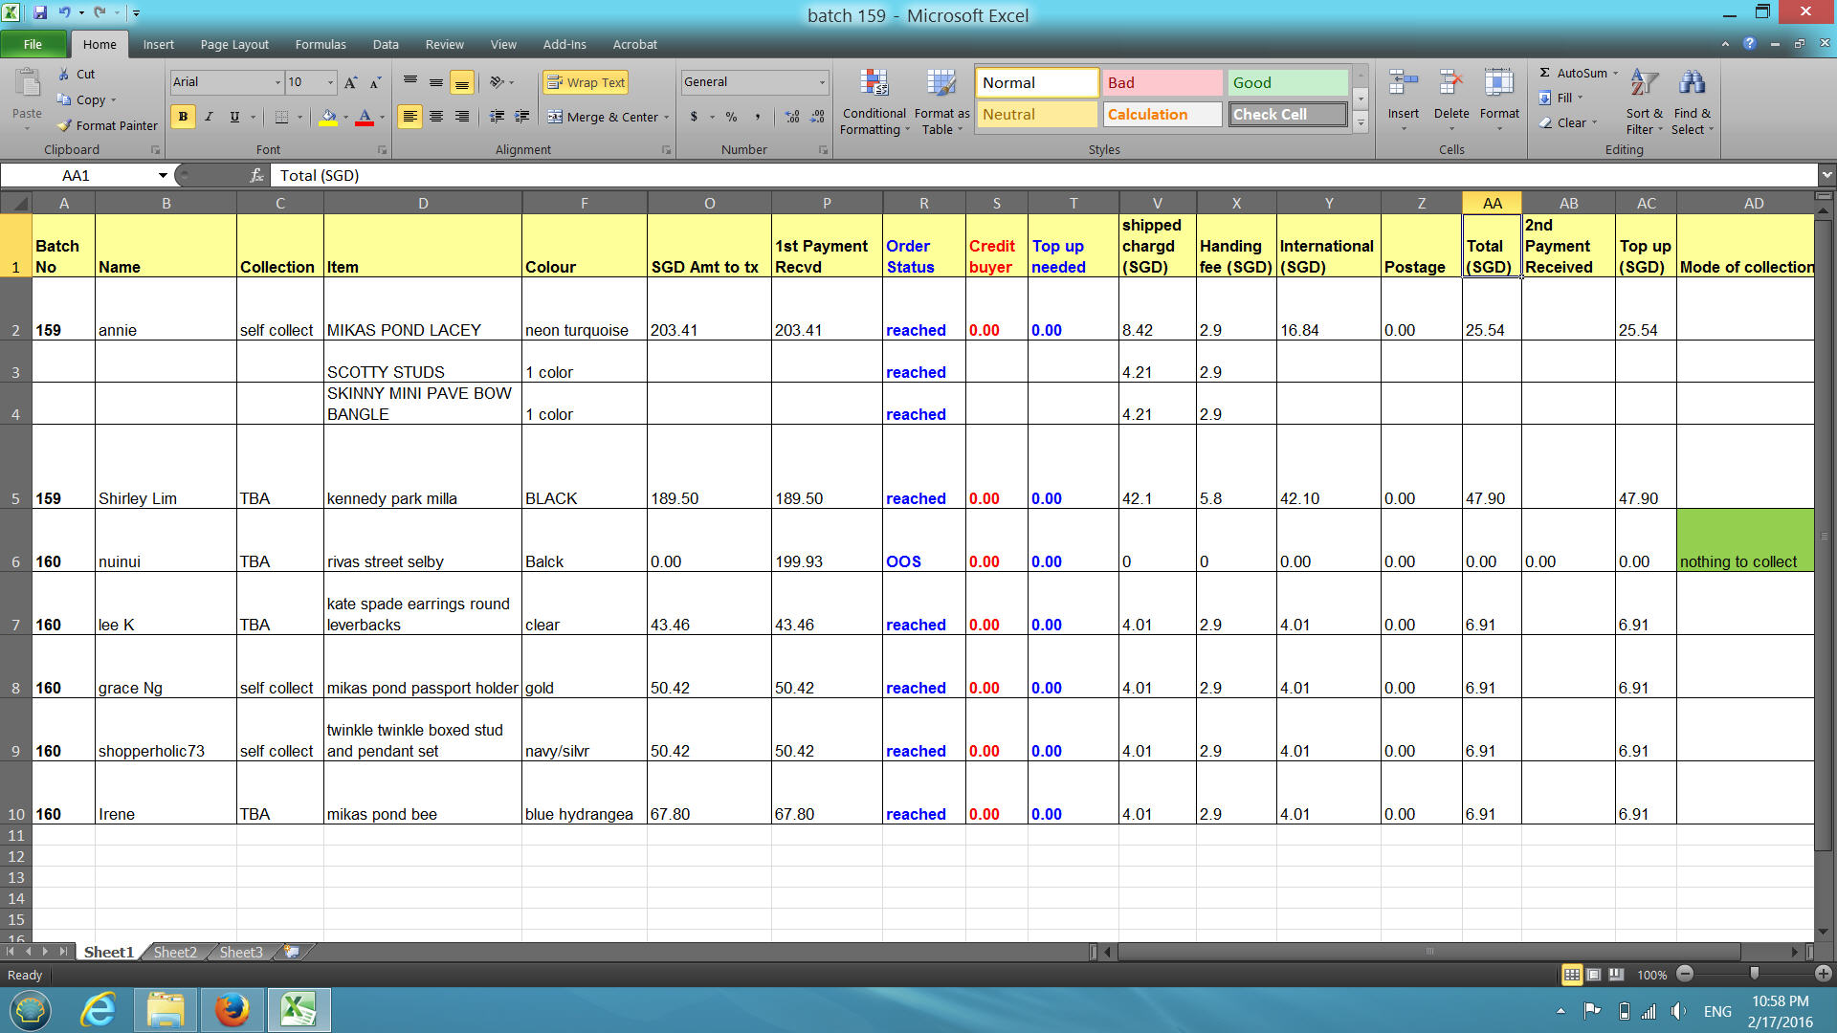Viewport: 1837px width, 1033px height.
Task: Click Copy button in Clipboard group
Action: (84, 99)
